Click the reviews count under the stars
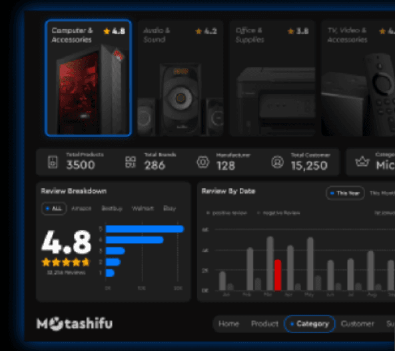Image resolution: width=395 pixels, height=351 pixels. [x=66, y=272]
